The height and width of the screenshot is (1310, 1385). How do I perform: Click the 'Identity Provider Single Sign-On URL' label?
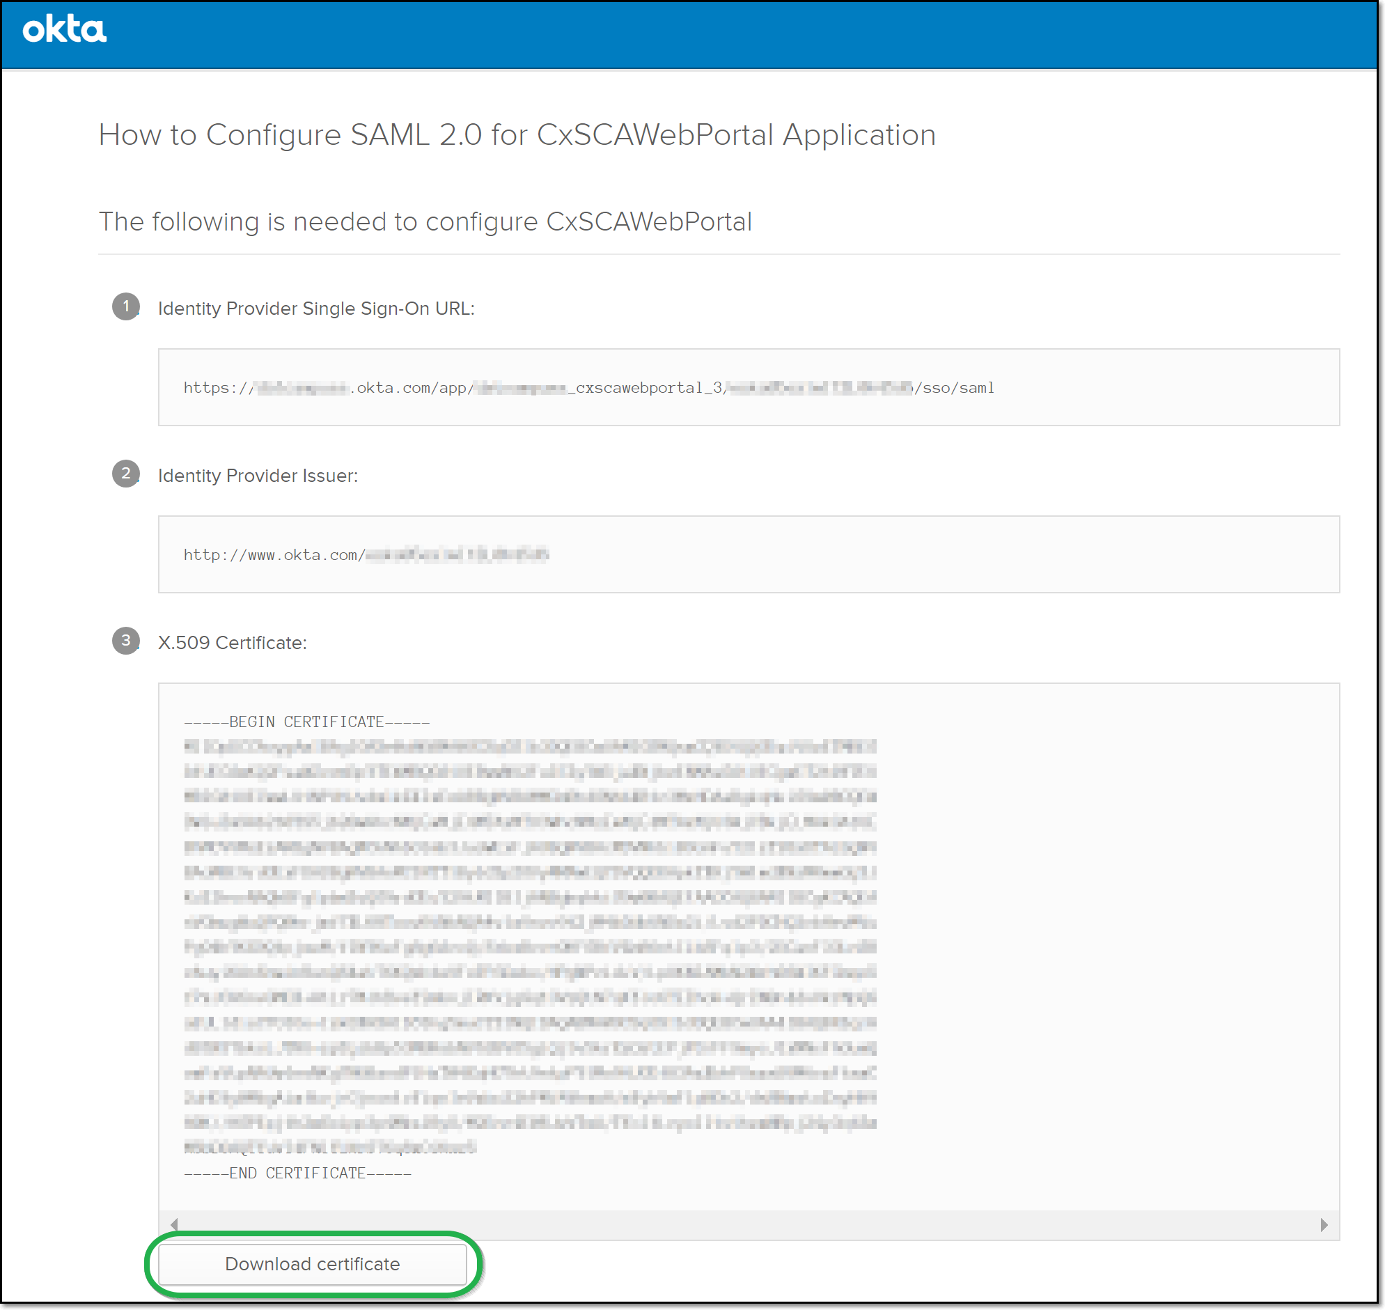(315, 309)
